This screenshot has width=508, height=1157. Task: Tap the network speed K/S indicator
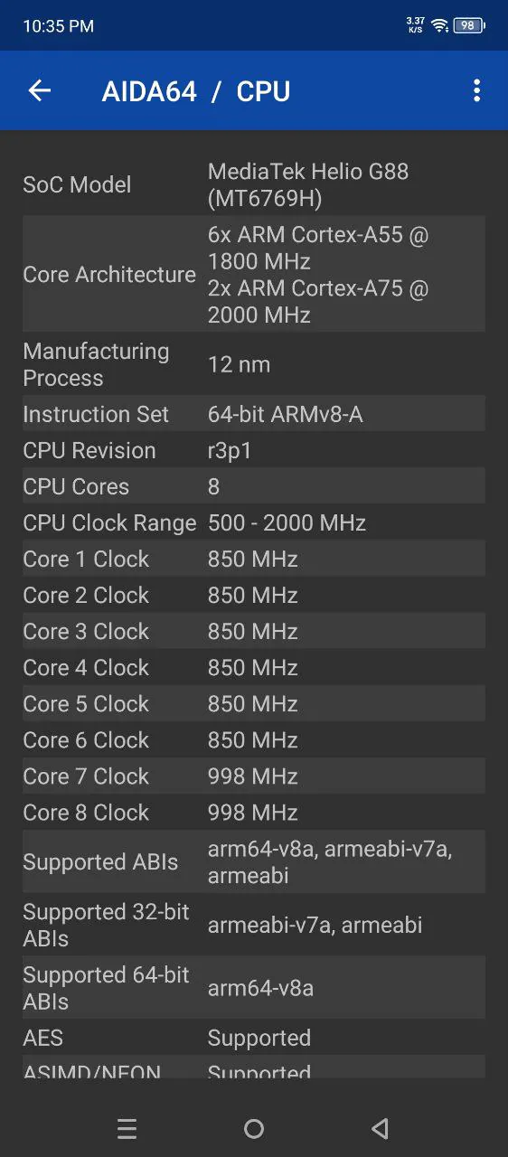(416, 25)
